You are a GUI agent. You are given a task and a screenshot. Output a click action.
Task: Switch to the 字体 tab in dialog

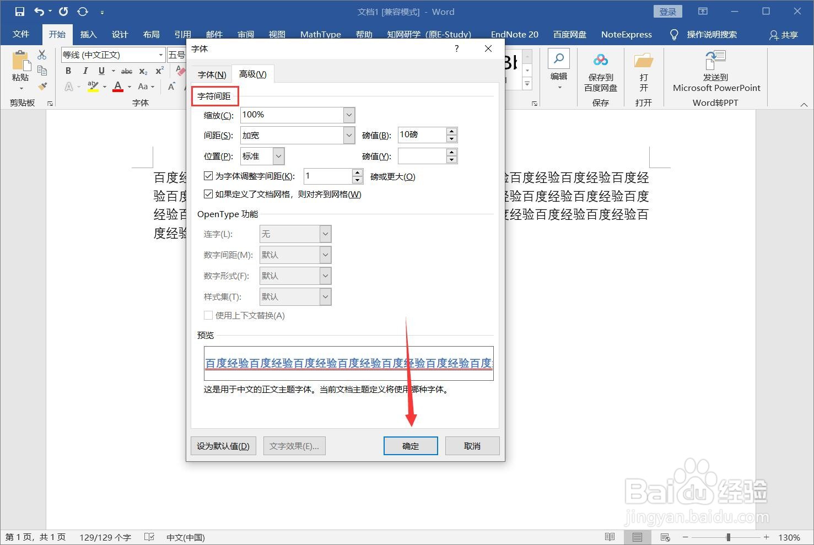point(211,74)
